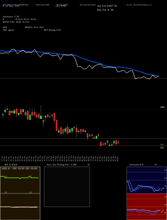The image size is (167, 220).
Task: Click the 'ADX & MACD' panel title
Action: (11, 165)
